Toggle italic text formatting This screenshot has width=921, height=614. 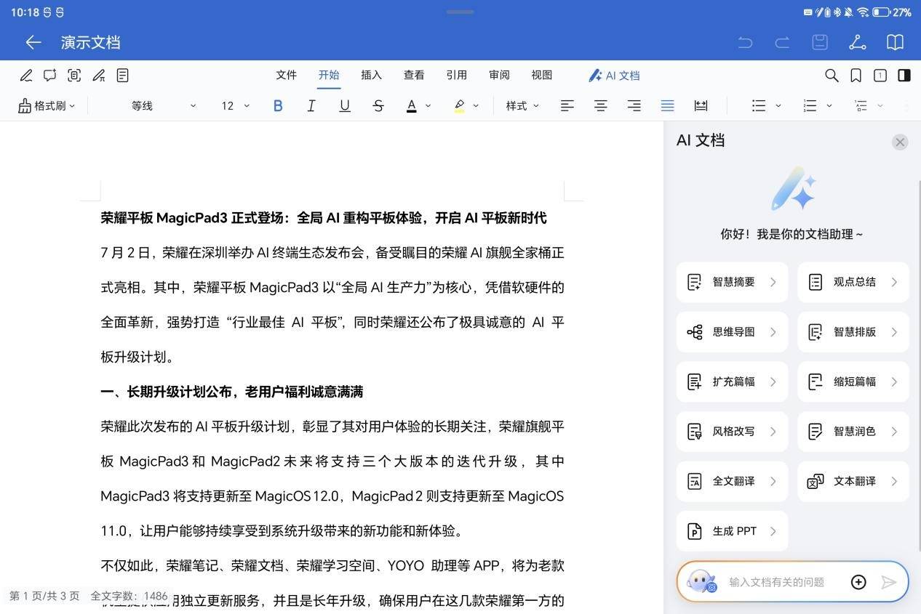[x=311, y=106]
